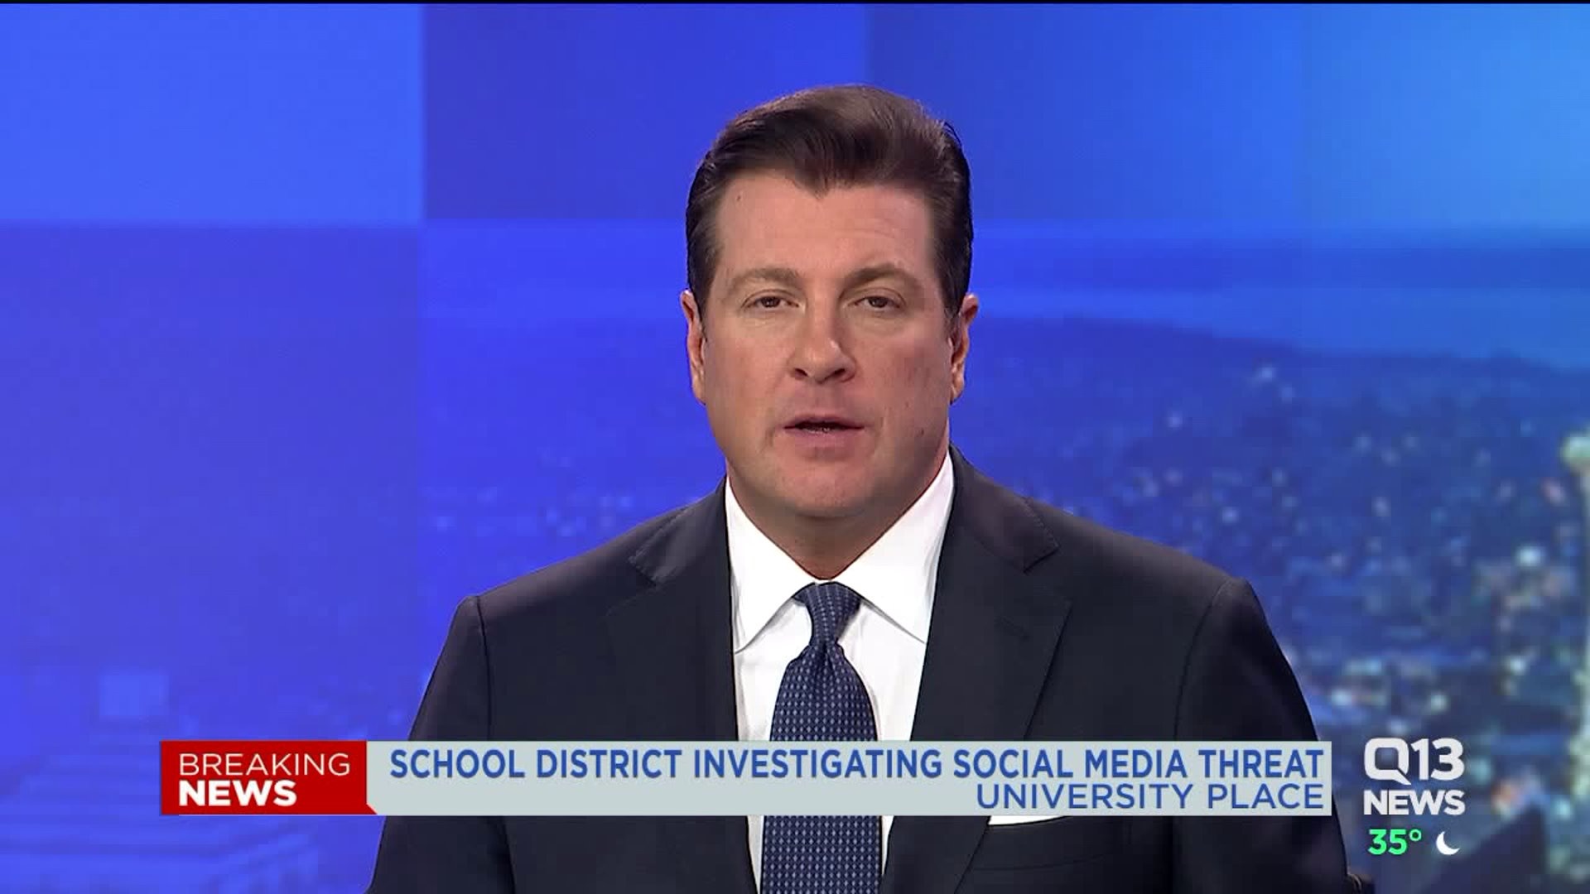The height and width of the screenshot is (894, 1590).
Task: Click the red Breaking News badge
Action: [x=263, y=778]
